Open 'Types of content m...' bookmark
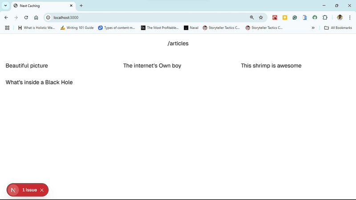 pos(117,28)
